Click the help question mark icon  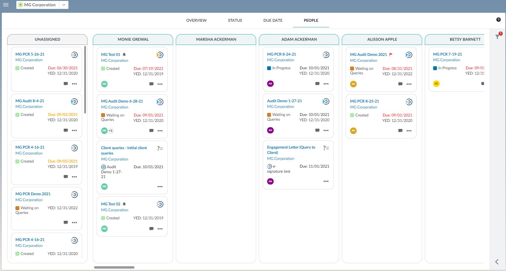coord(499,20)
